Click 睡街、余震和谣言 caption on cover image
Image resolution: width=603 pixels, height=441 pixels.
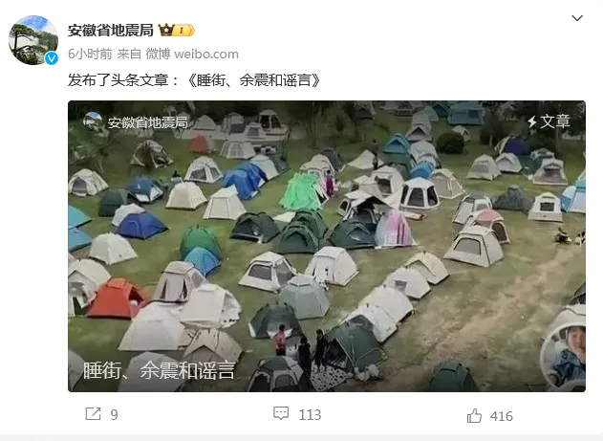(159, 370)
